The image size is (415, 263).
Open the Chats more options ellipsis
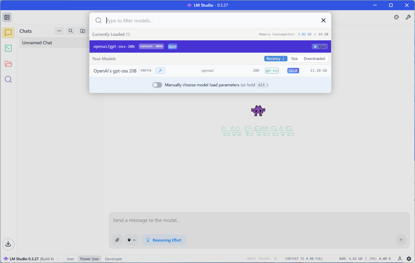tap(59, 31)
